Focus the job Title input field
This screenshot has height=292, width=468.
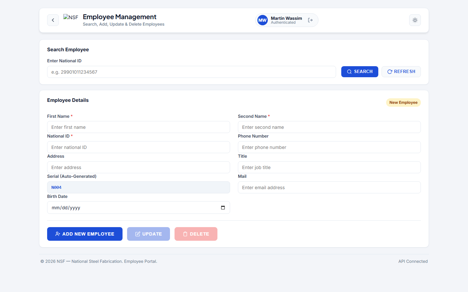329,167
